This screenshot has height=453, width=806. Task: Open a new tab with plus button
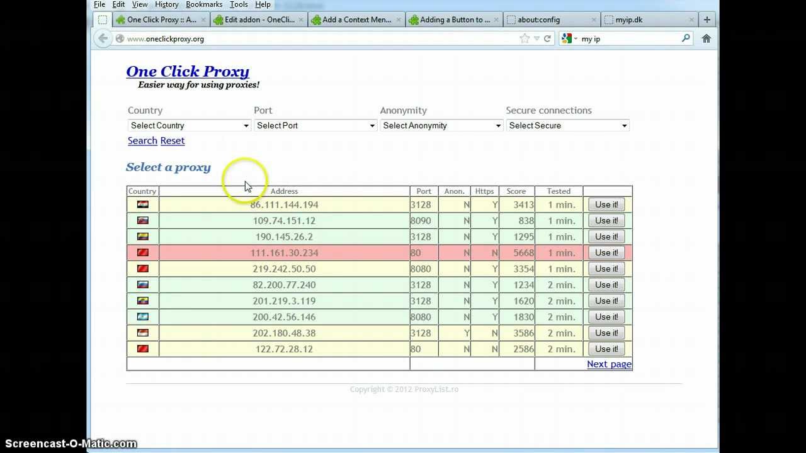coord(707,20)
